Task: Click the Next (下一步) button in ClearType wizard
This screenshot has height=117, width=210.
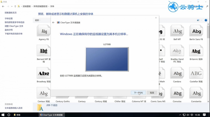Action: [x=138, y=93]
